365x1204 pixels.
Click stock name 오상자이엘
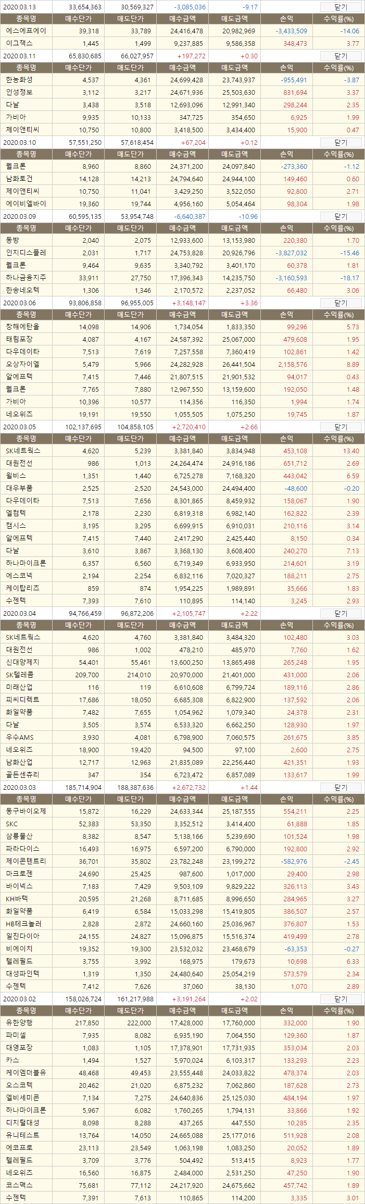[22, 364]
